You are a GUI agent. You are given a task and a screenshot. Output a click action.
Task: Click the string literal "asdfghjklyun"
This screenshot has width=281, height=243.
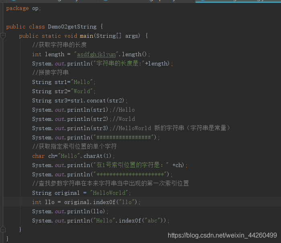click(x=96, y=54)
